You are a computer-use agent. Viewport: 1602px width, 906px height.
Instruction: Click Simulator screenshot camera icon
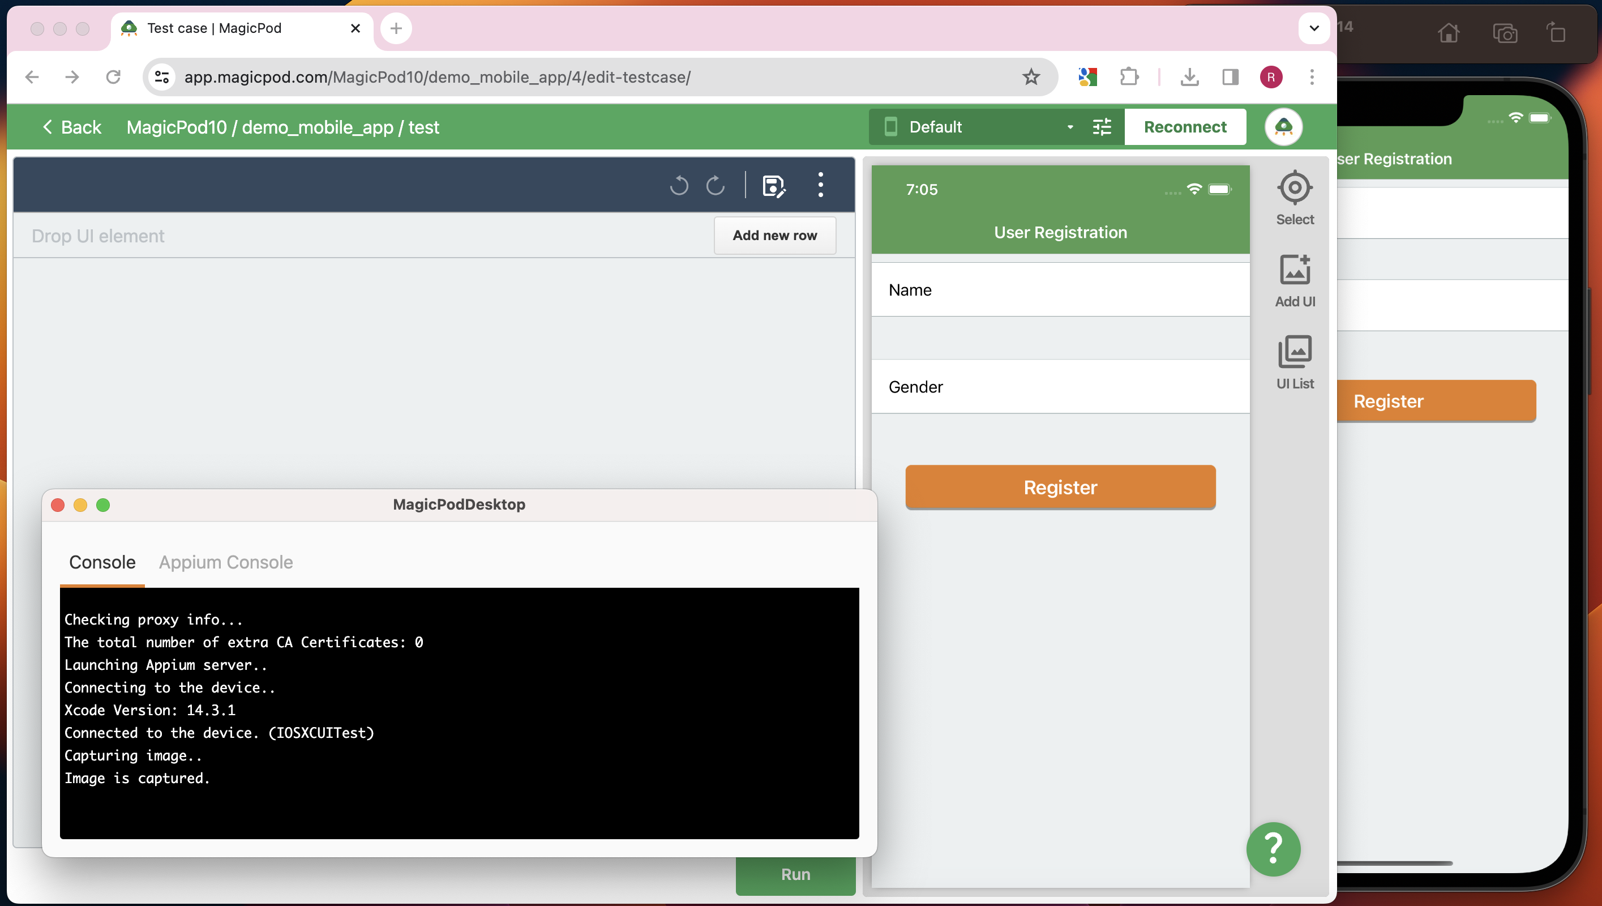(1505, 32)
